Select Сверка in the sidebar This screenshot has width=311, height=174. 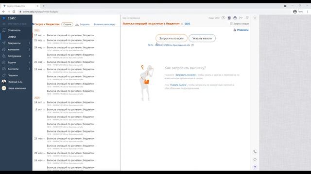click(12, 37)
